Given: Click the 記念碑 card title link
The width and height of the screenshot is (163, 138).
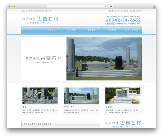Looking at the screenshot, I should [109, 107].
